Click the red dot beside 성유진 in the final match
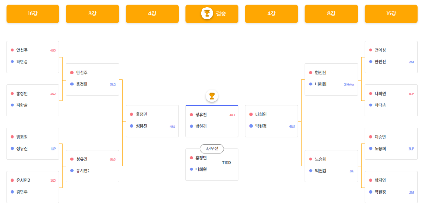 click(x=191, y=115)
